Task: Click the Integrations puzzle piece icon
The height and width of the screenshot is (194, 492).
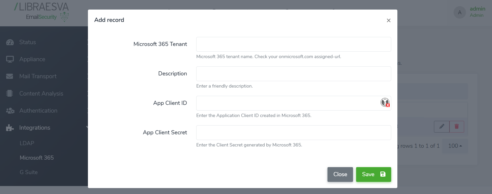Action: (10, 128)
